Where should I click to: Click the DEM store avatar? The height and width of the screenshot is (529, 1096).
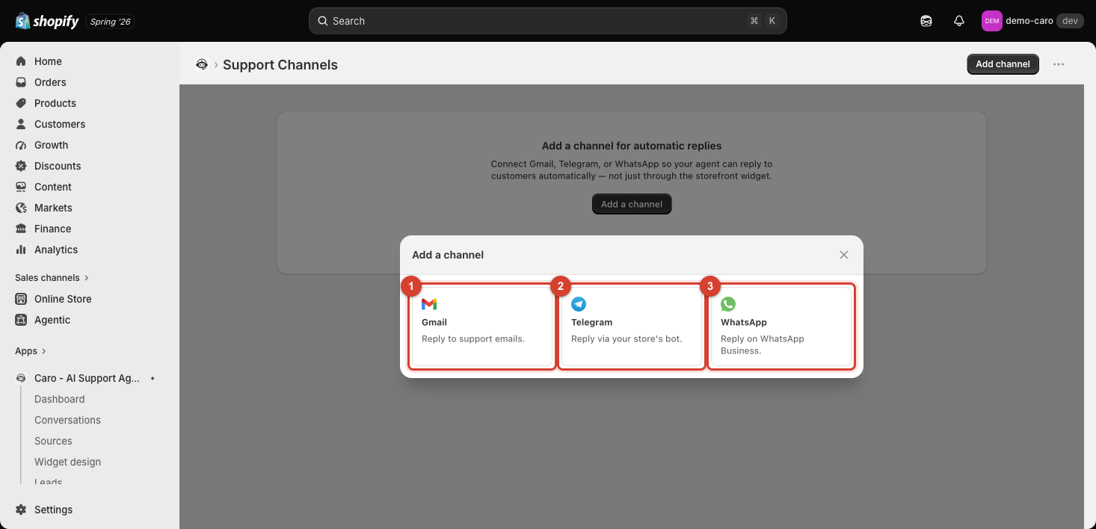pyautogui.click(x=991, y=21)
